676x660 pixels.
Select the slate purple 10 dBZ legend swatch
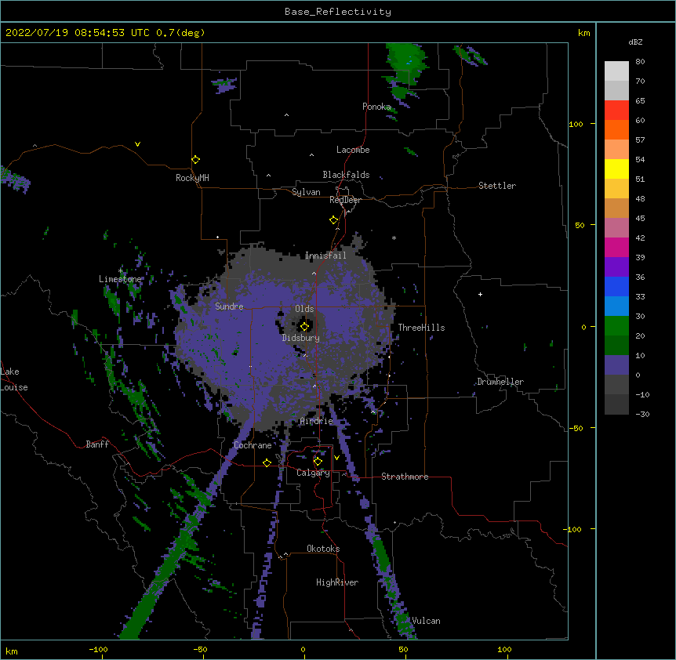coord(616,365)
